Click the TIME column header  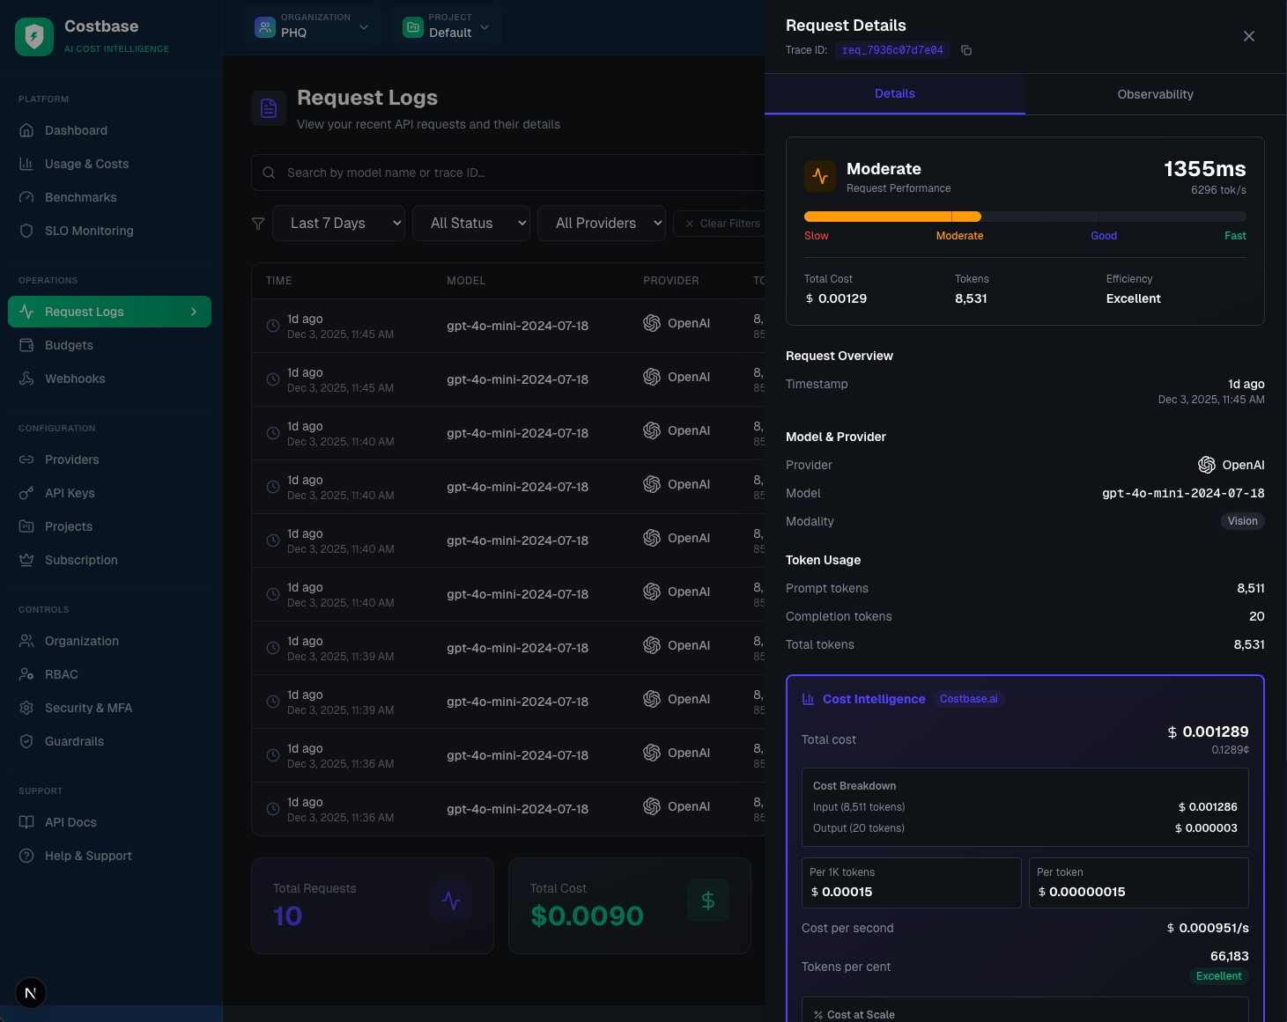tap(279, 281)
